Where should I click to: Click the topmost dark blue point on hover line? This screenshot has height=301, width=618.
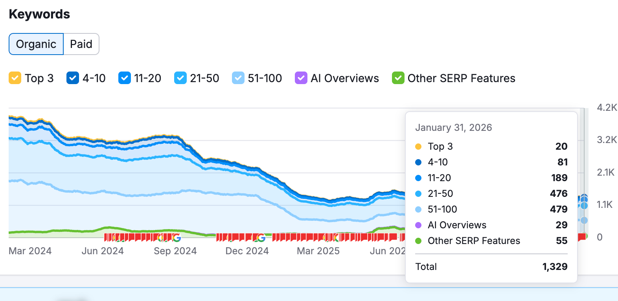click(584, 197)
